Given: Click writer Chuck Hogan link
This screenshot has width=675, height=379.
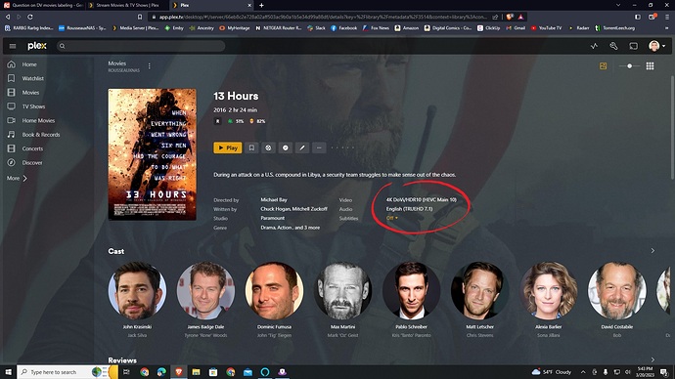Looking at the screenshot, I should point(276,209).
